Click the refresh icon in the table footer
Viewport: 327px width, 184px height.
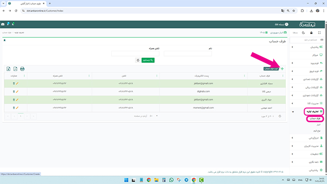click(x=280, y=116)
